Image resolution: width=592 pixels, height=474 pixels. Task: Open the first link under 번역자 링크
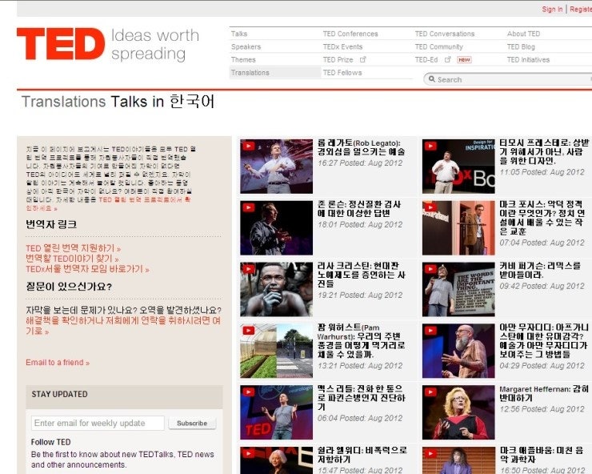pyautogui.click(x=74, y=248)
